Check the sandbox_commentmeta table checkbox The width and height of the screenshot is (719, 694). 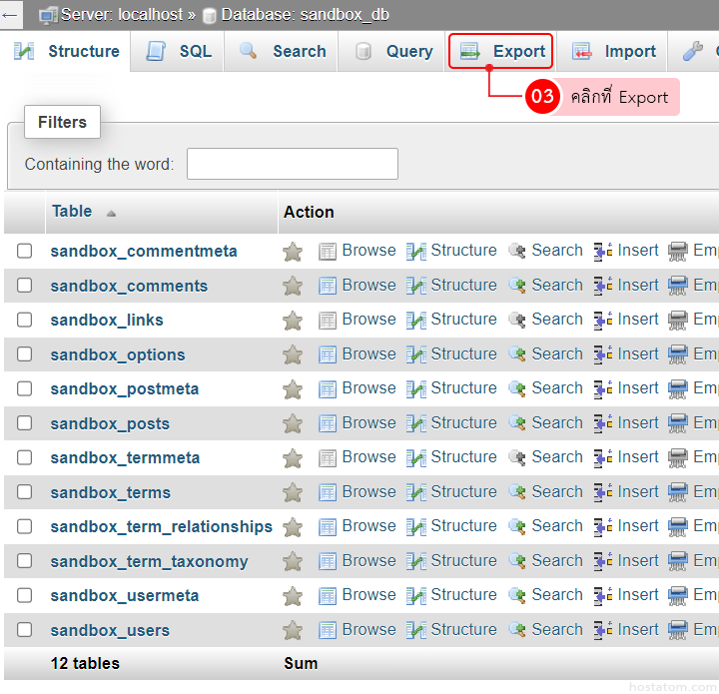coord(25,251)
